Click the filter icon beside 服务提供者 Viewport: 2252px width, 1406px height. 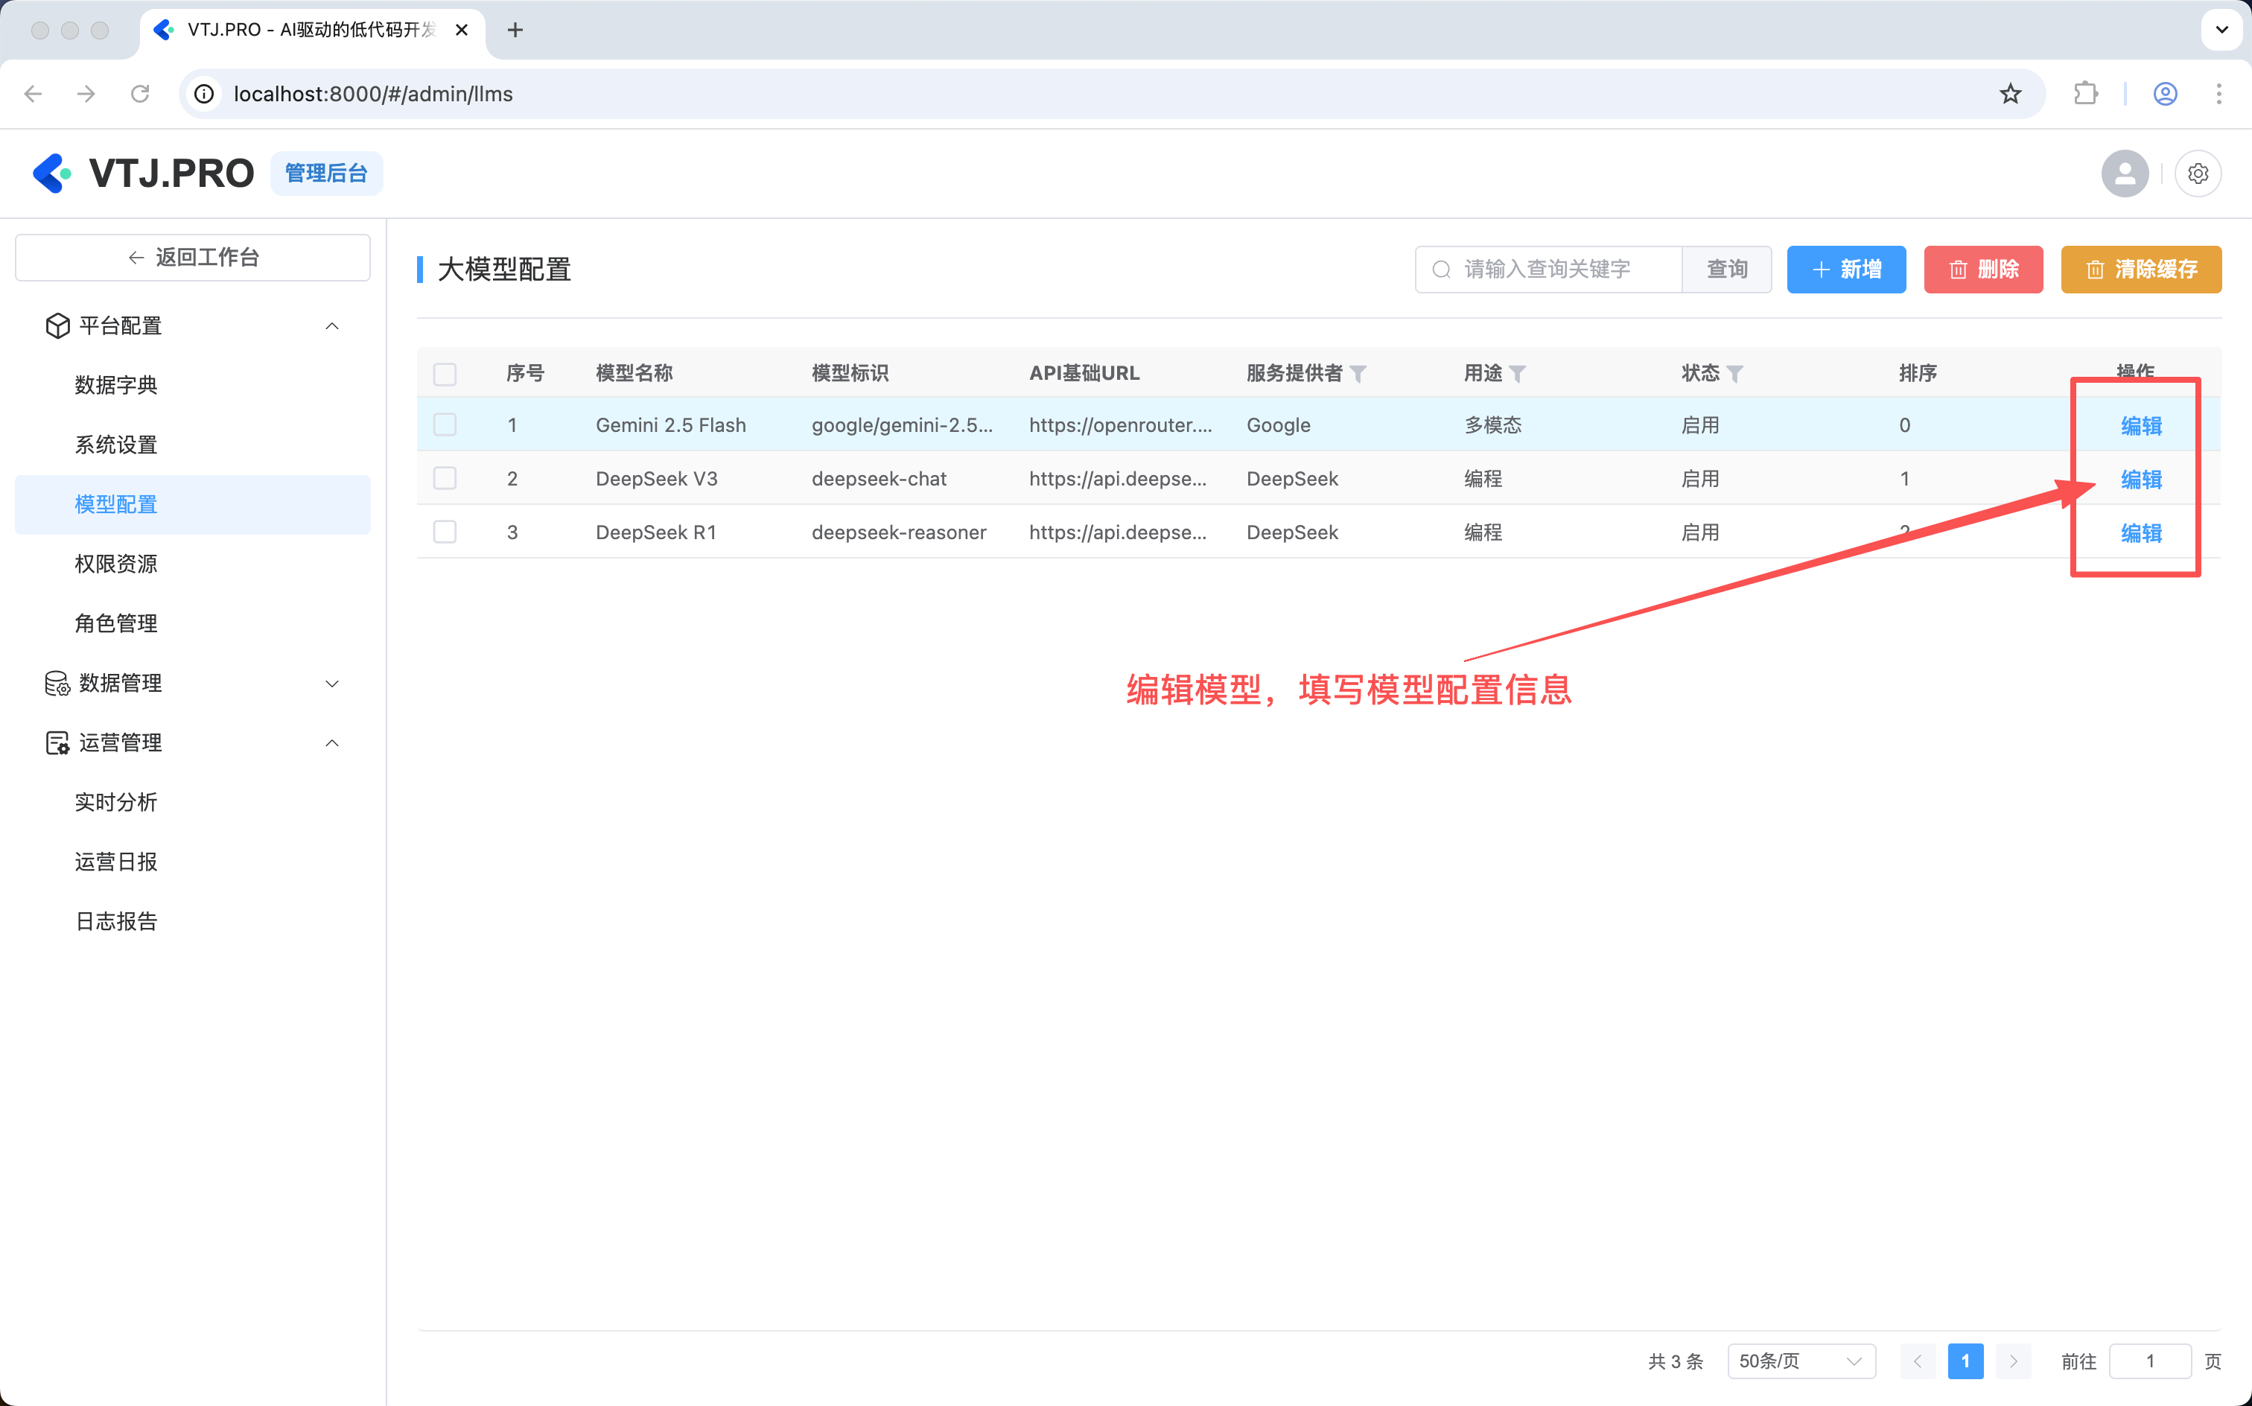(1358, 374)
